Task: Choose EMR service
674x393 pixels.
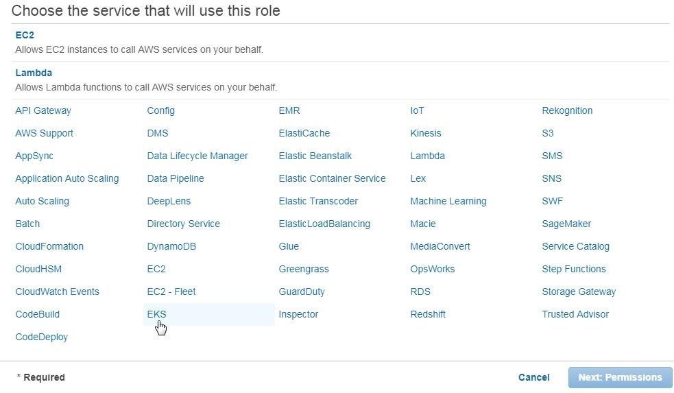Action: [289, 110]
